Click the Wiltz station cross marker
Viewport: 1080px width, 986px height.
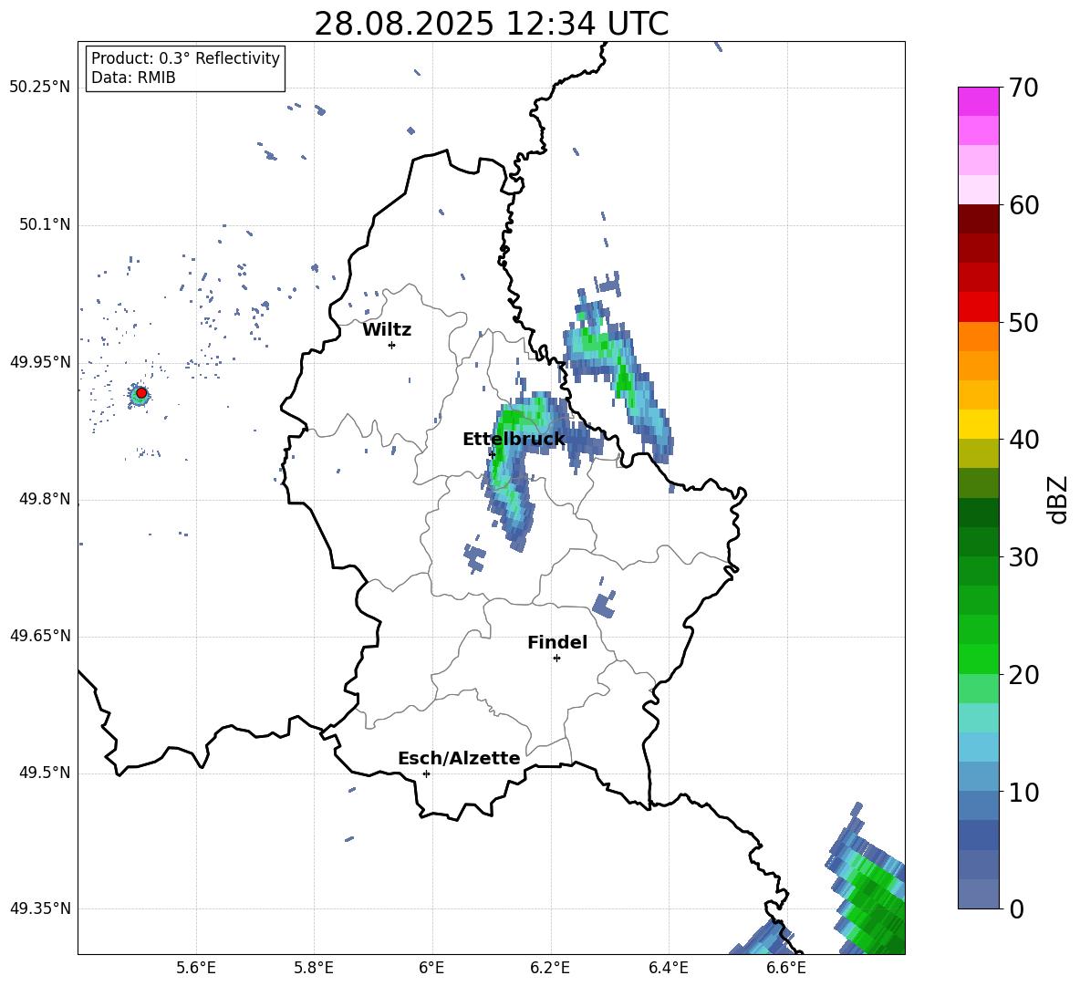pyautogui.click(x=392, y=345)
